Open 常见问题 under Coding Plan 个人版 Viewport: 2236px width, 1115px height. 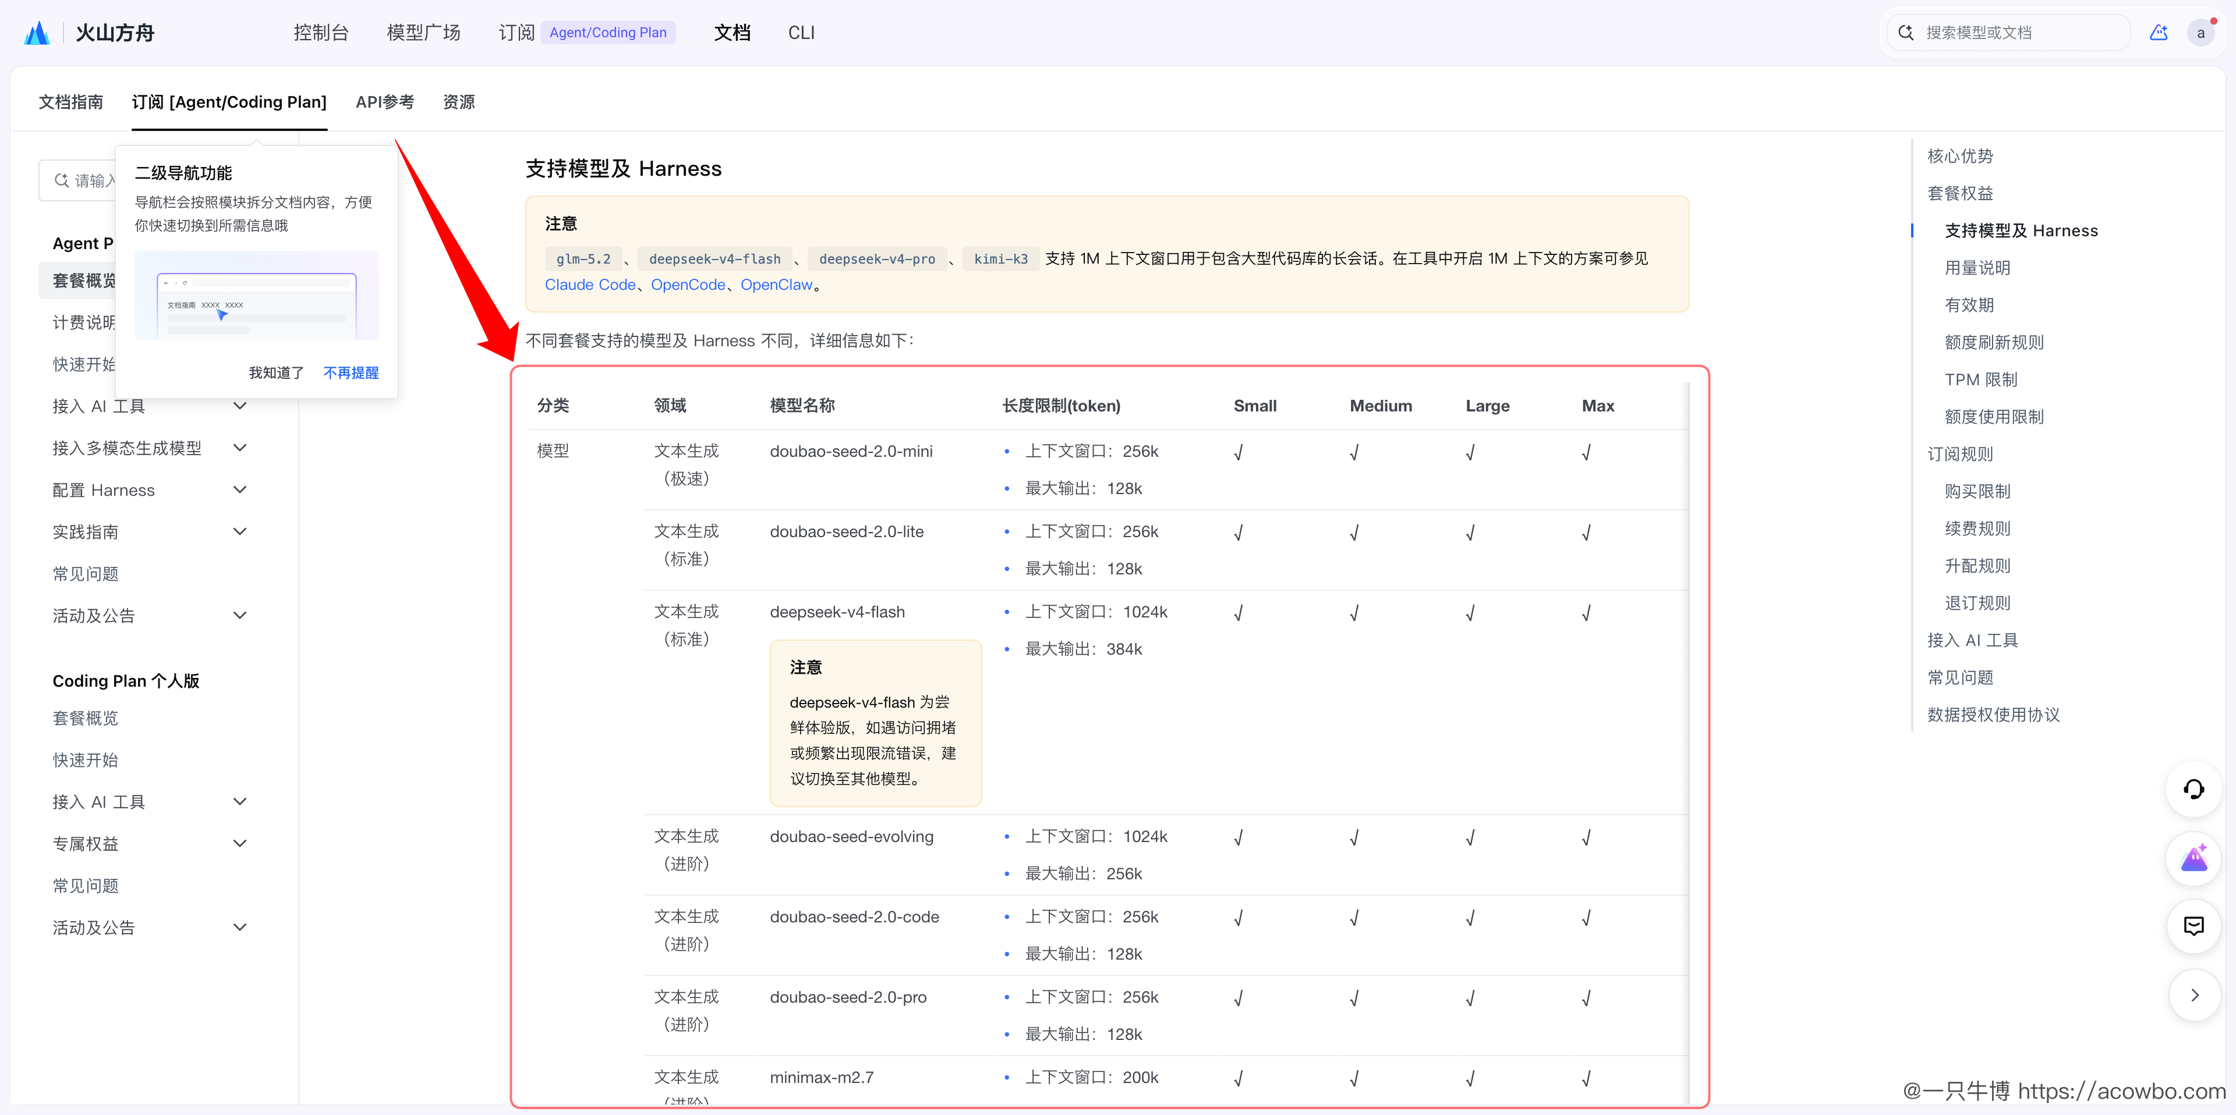point(85,885)
